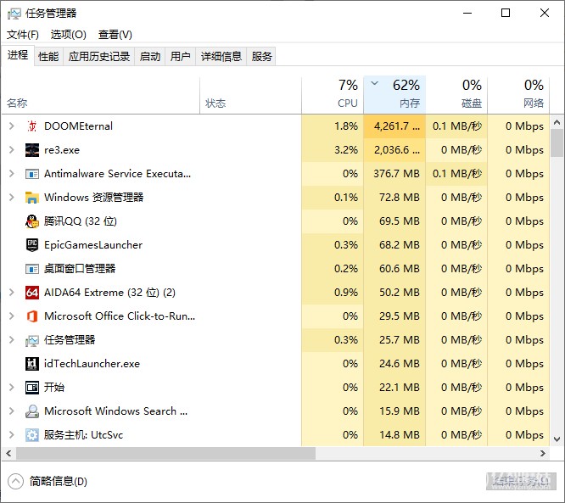Expand the AIDA64 Extreme process group
This screenshot has width=565, height=503.
(x=12, y=293)
